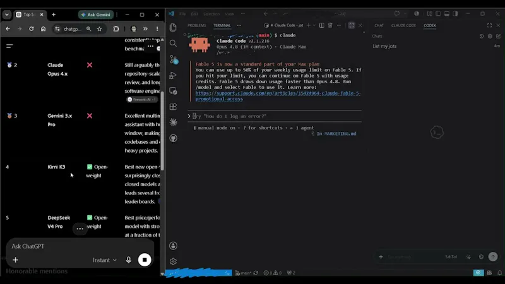Switch to the CHAT tab in the side panel

tap(379, 25)
